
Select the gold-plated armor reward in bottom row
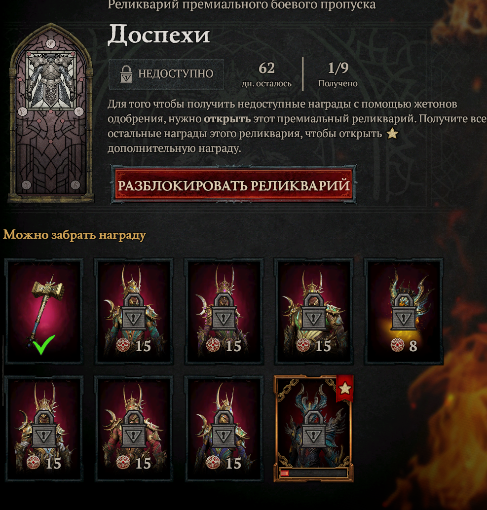(44, 428)
